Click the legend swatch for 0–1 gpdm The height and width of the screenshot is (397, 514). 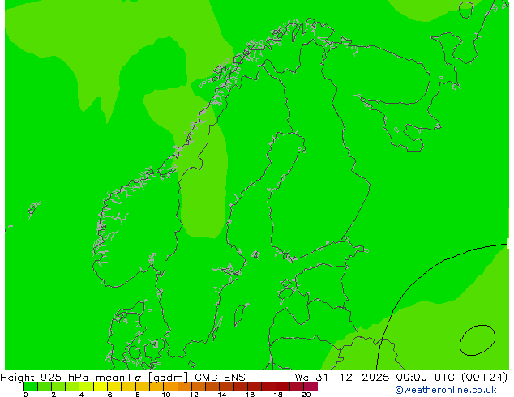[x=30, y=386]
